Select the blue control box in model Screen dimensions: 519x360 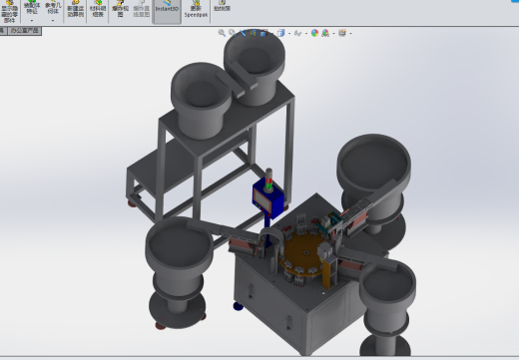pyautogui.click(x=267, y=200)
